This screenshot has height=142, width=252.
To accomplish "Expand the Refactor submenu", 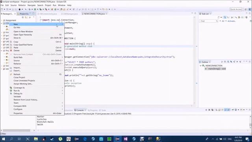I will pos(37,64).
